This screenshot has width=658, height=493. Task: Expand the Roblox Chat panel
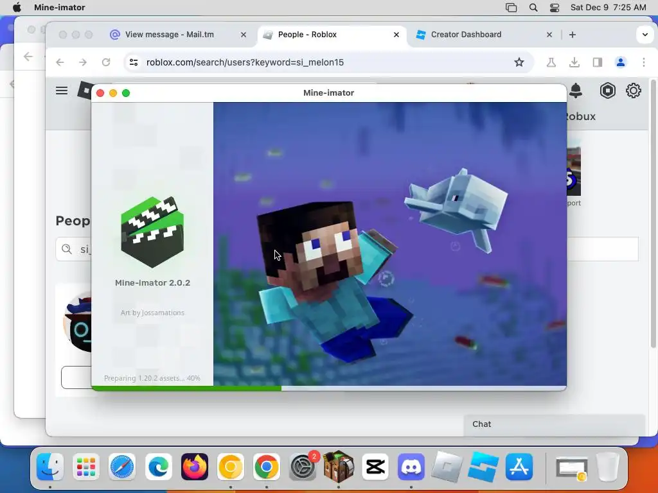tap(554, 424)
